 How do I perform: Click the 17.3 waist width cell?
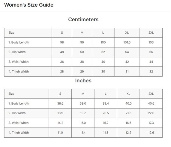151,123
